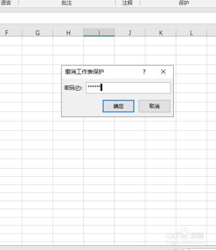Select column J header

[130, 32]
